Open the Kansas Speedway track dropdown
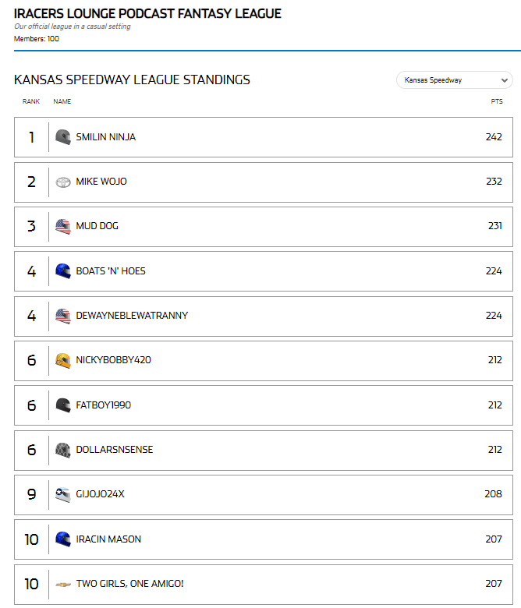Screen dimensions: 521x608 [x=454, y=80]
